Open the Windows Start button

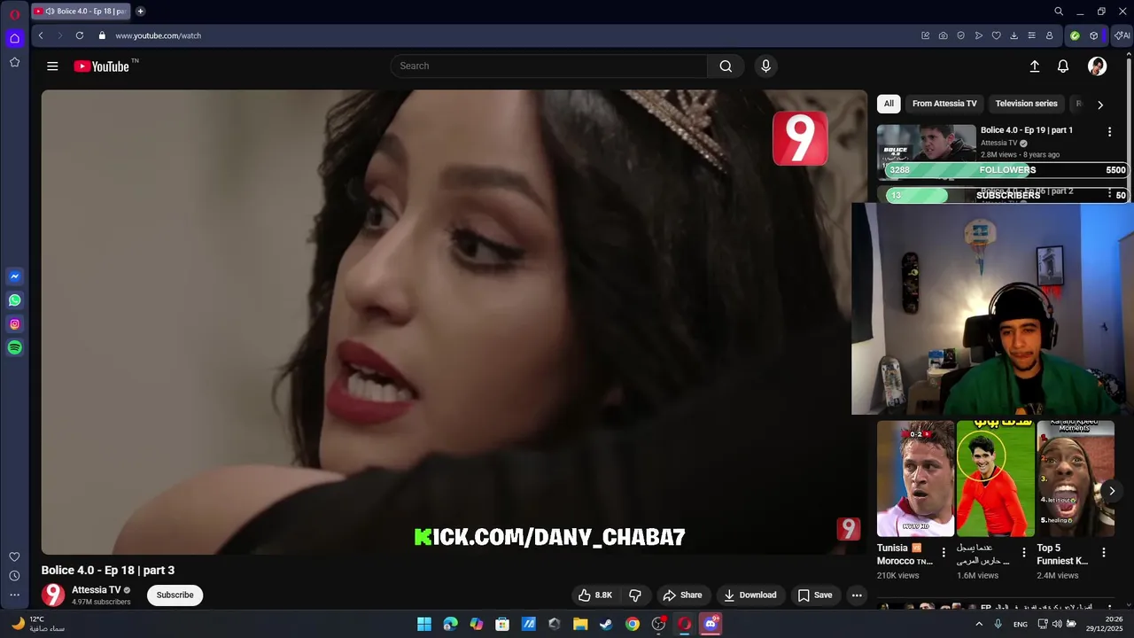point(424,624)
